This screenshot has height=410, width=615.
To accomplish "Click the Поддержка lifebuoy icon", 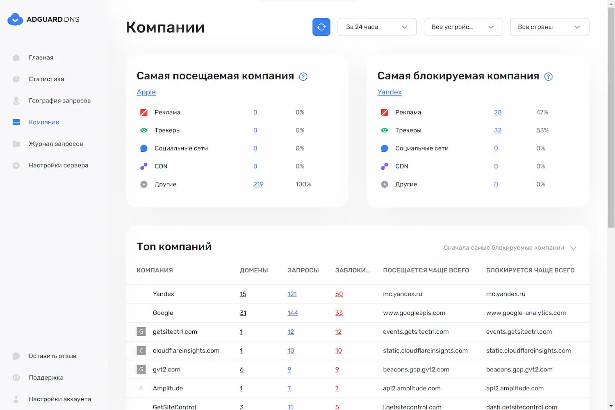I will [x=16, y=378].
